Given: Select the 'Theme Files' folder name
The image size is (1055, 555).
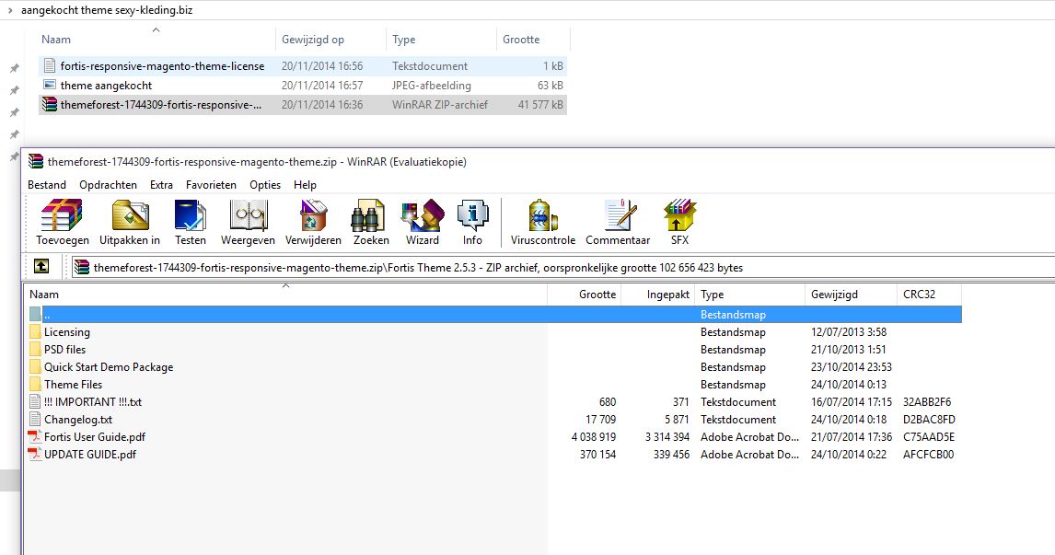Looking at the screenshot, I should pyautogui.click(x=74, y=384).
